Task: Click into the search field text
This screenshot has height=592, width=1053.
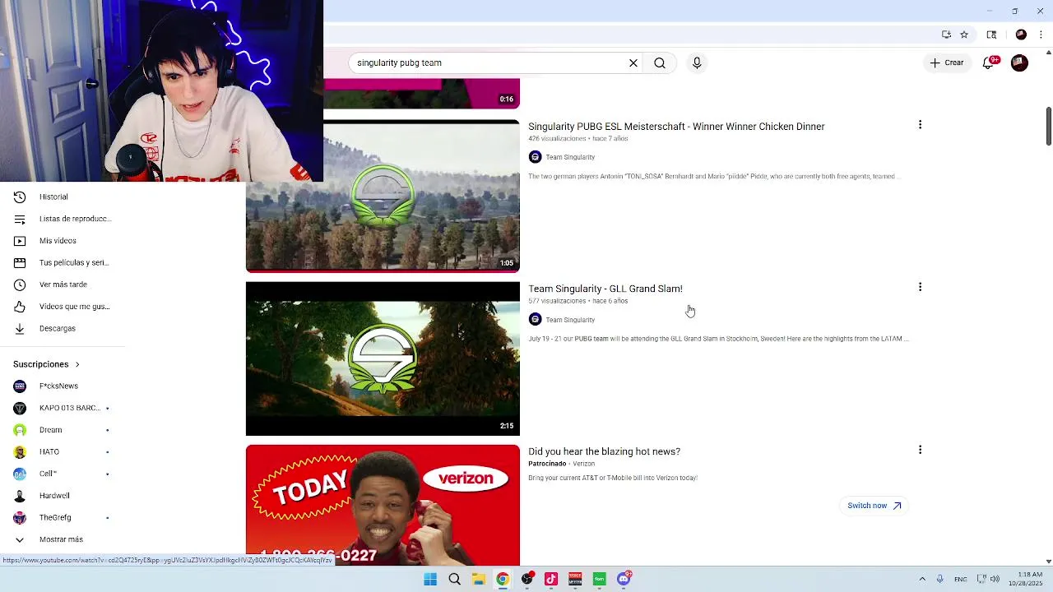Action: [x=399, y=62]
